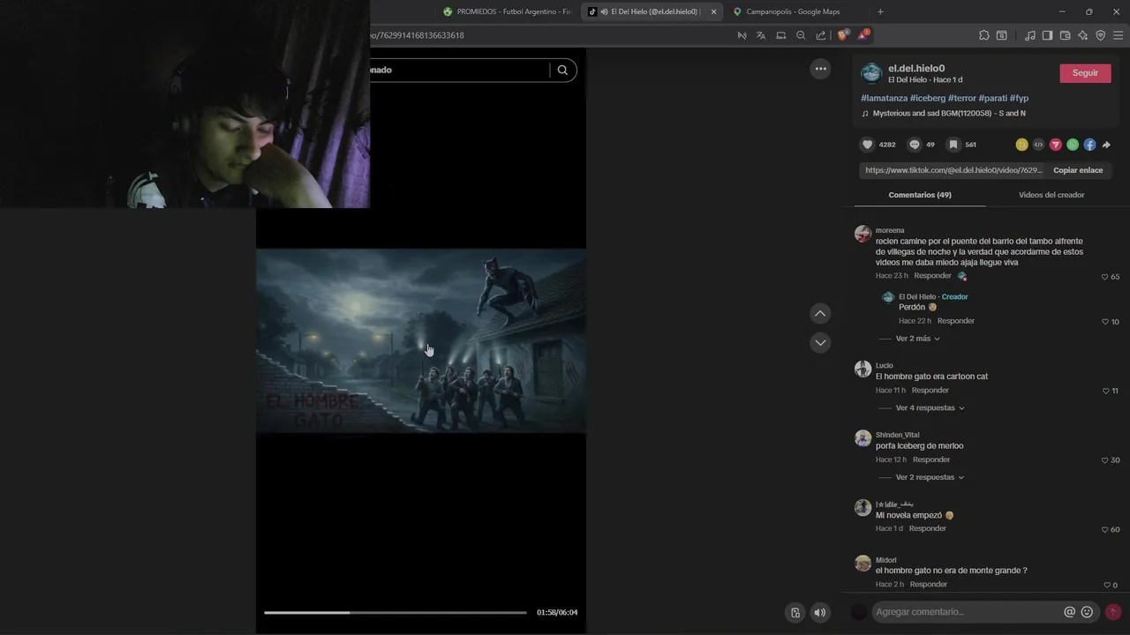Switch to PROMIEDOS Futbol Argentino tab

pyautogui.click(x=508, y=11)
